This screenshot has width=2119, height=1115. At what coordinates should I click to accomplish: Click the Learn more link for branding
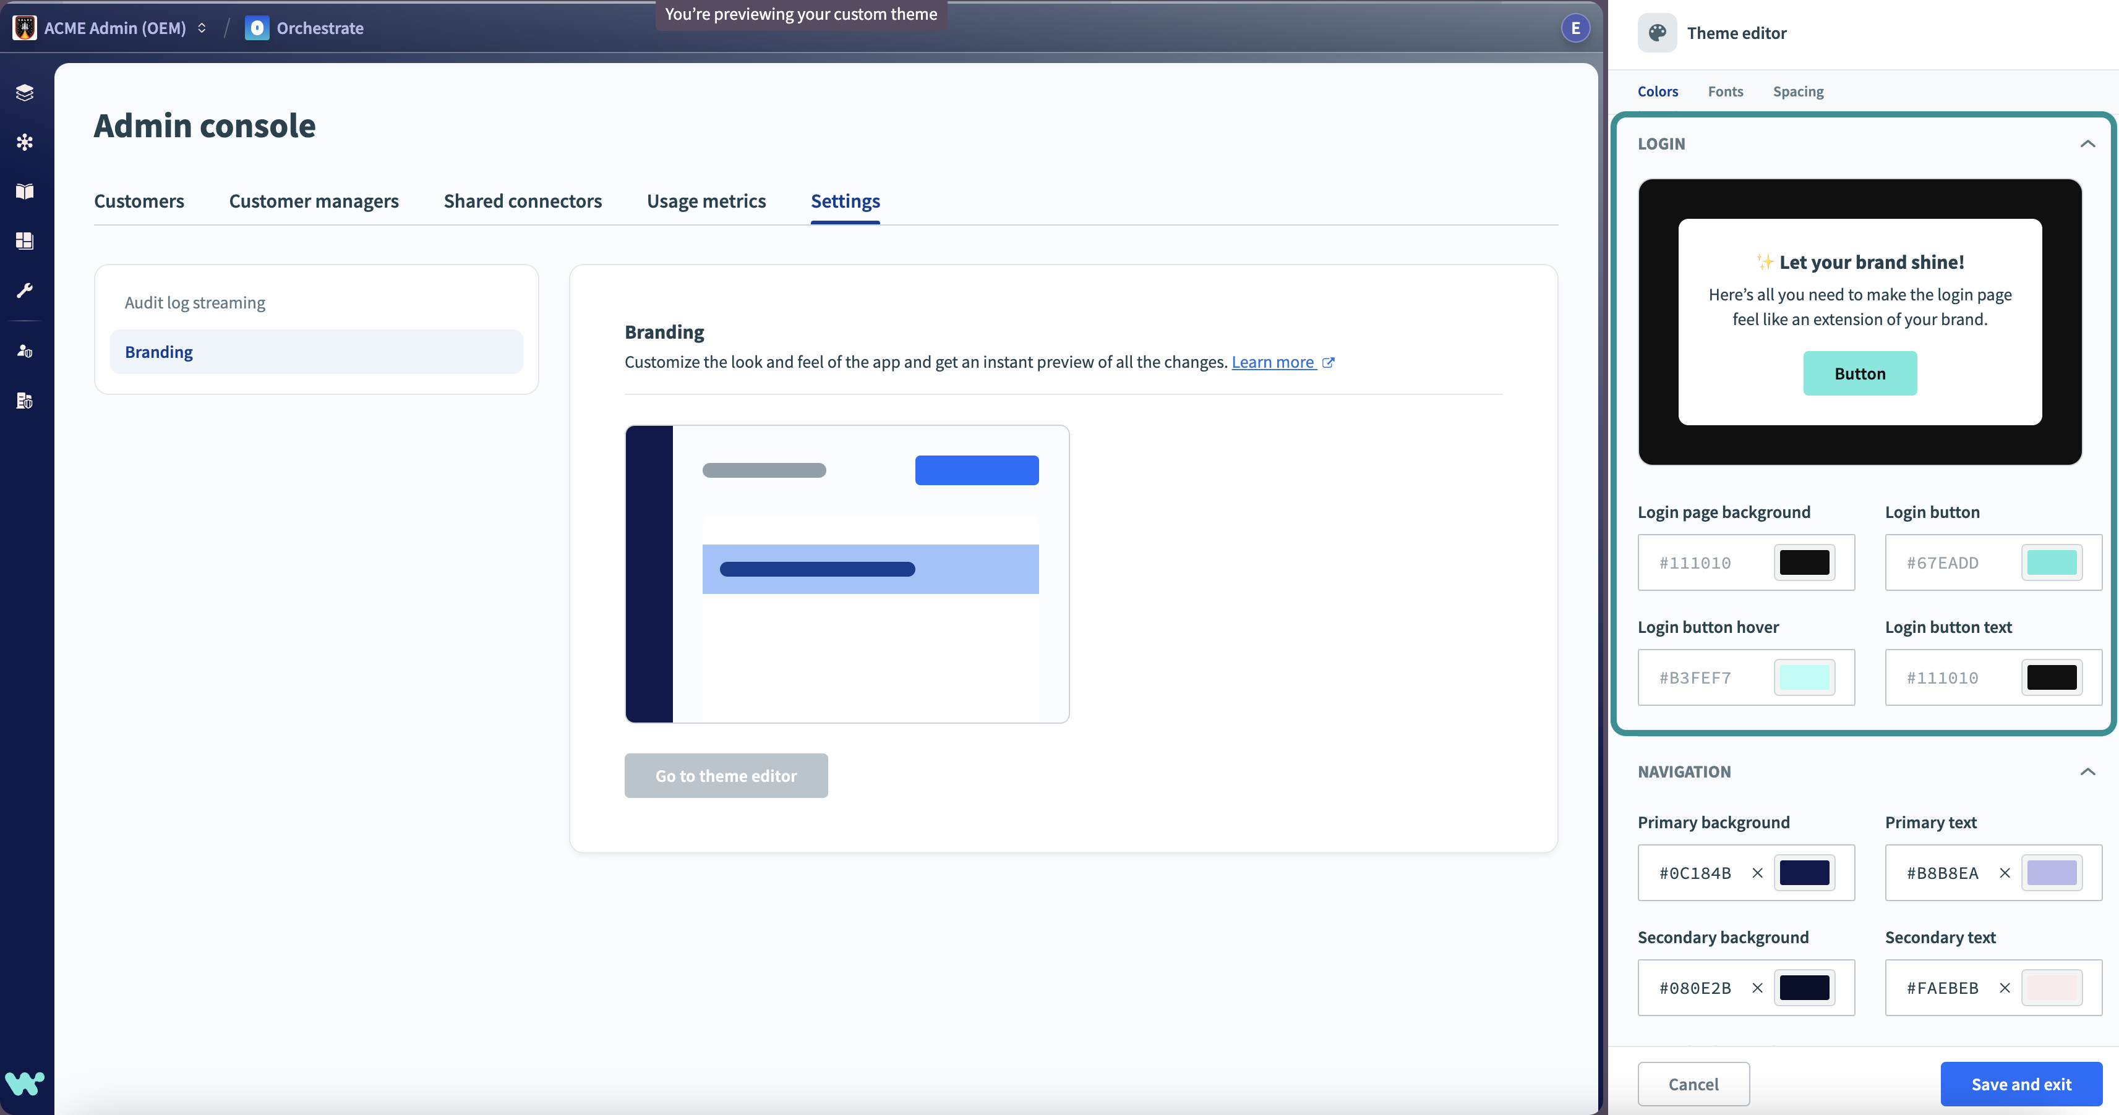pos(1271,362)
